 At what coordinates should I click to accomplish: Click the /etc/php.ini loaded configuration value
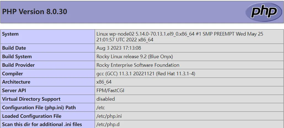pos(108,116)
